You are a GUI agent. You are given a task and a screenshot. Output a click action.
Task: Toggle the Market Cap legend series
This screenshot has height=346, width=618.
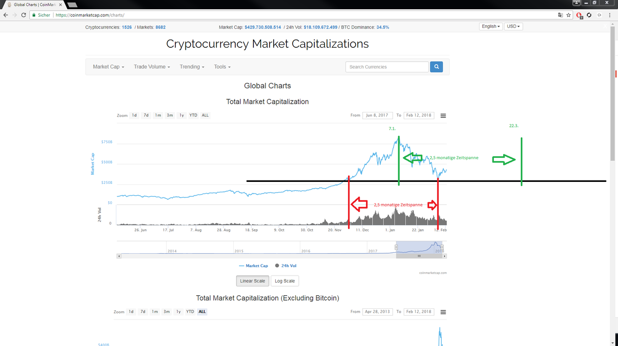(x=253, y=266)
